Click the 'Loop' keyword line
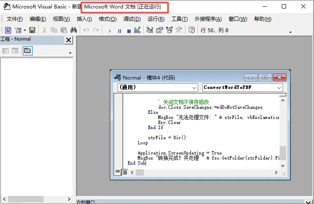Viewport: 314px width, 204px height. click(143, 143)
